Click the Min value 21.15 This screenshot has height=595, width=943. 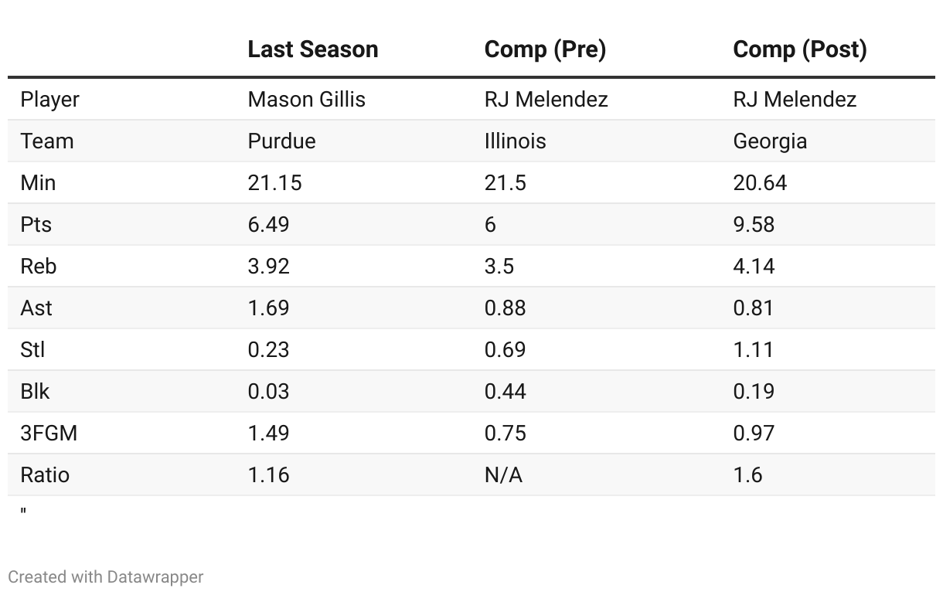pos(274,183)
